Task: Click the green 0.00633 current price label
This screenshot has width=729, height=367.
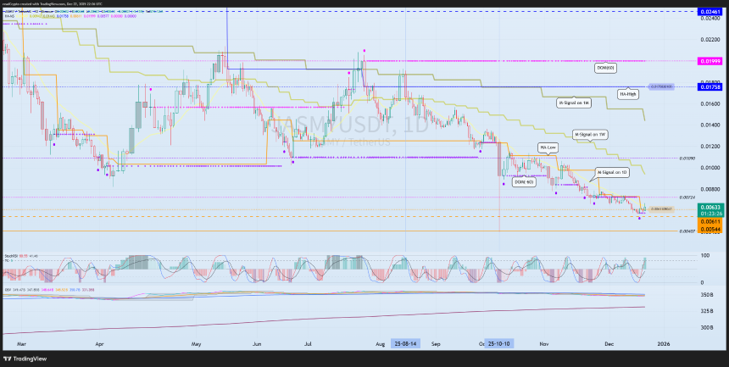Action: pyautogui.click(x=712, y=208)
